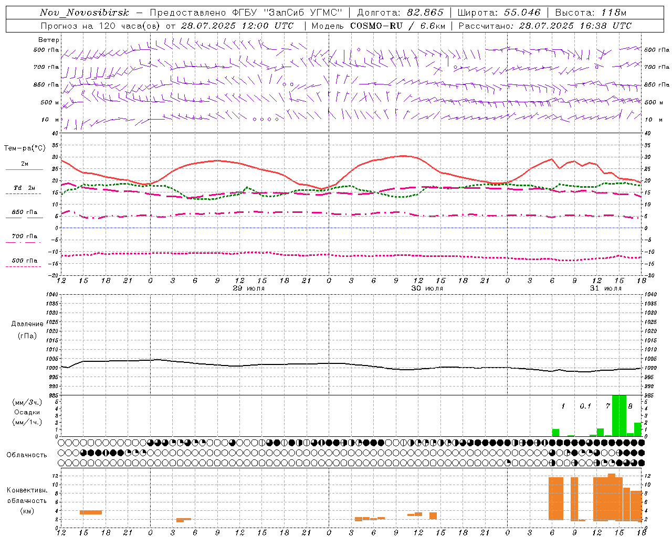672x537 pixels.
Task: Select the text Предоставлено ФГБУ "ЗапСиб УГМС"
Action: click(x=246, y=13)
